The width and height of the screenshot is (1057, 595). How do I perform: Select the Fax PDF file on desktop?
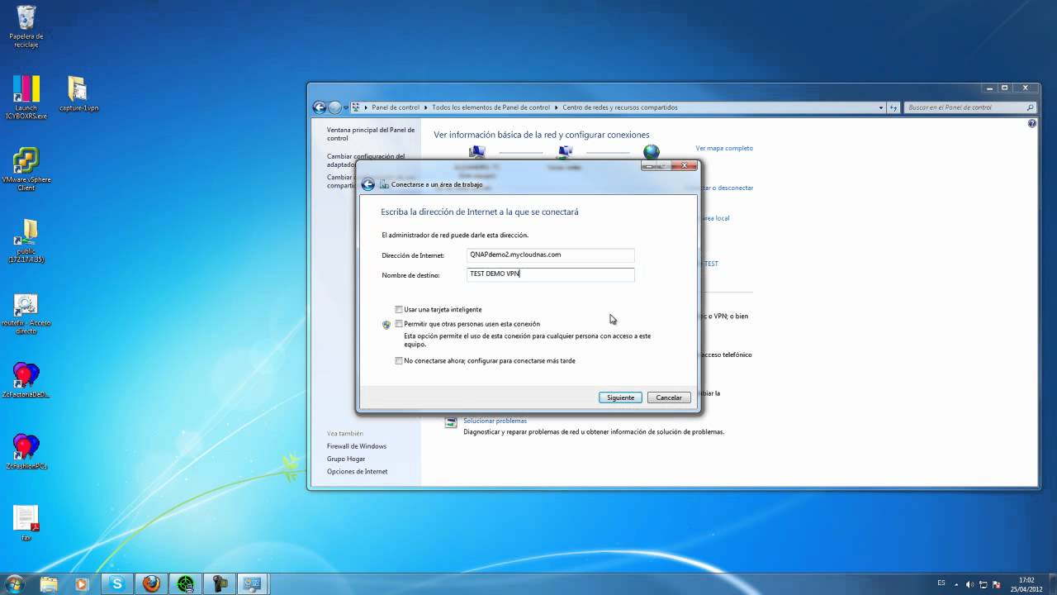(x=26, y=522)
